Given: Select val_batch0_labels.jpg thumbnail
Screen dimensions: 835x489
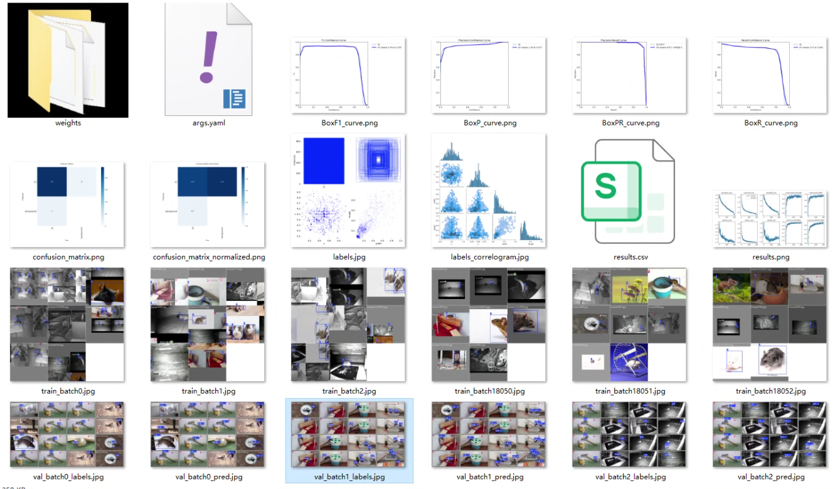Looking at the screenshot, I should coord(68,435).
